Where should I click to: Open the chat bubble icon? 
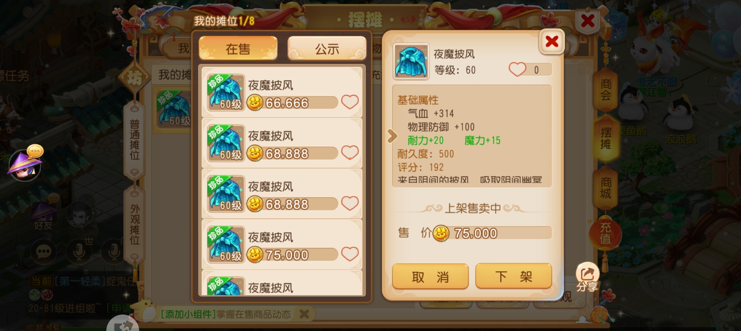(x=44, y=251)
